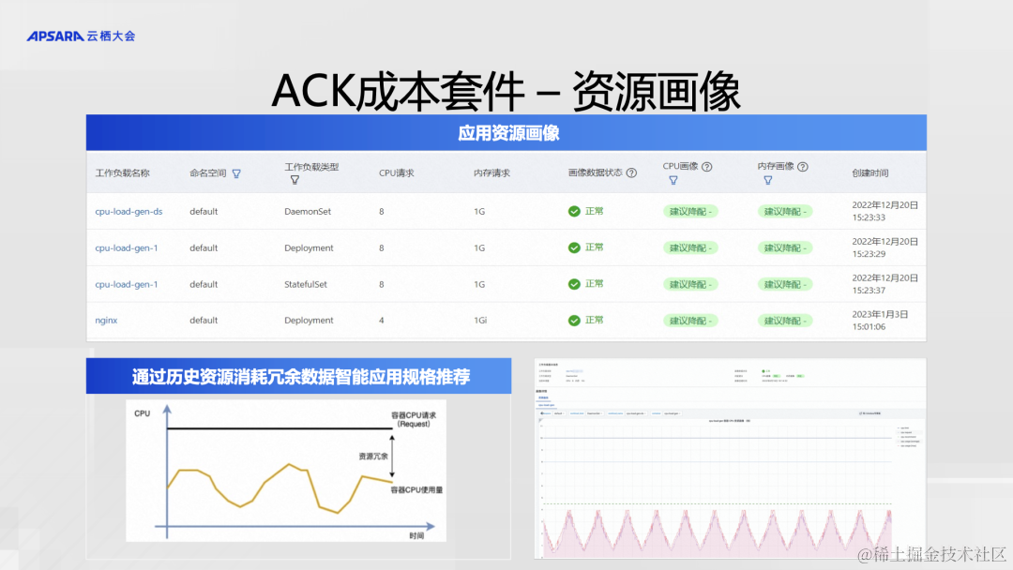The width and height of the screenshot is (1013, 570).
Task: Click the 容器CPU使用量 label in diagram
Action: (x=416, y=490)
